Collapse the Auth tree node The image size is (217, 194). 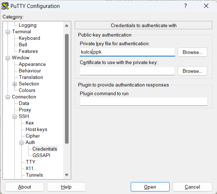coord(22,143)
